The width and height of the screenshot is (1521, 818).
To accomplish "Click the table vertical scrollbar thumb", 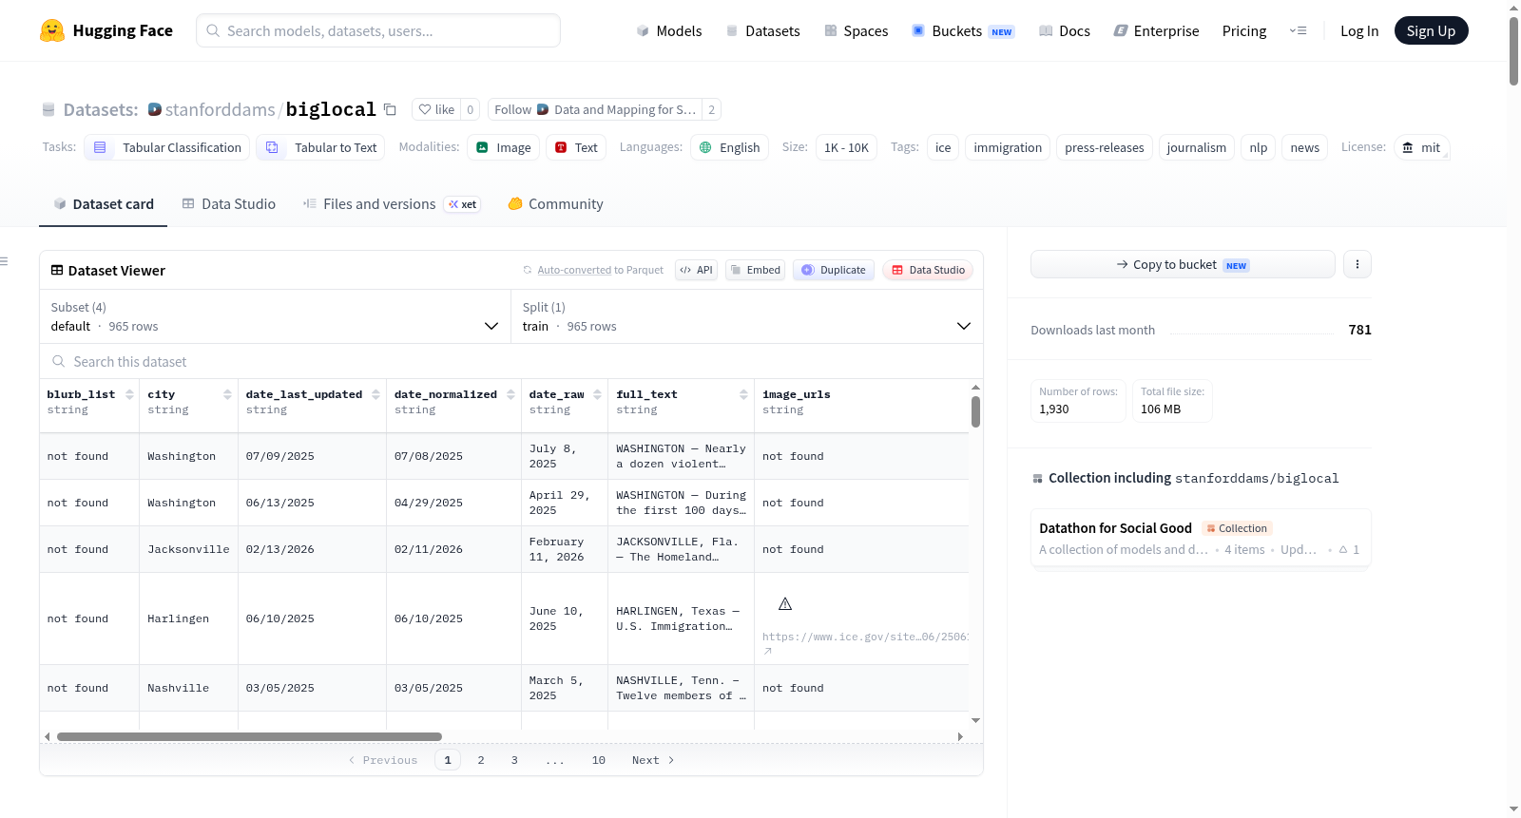I will pos(975,412).
